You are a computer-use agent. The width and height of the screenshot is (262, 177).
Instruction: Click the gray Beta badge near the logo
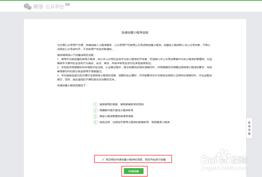67,4
